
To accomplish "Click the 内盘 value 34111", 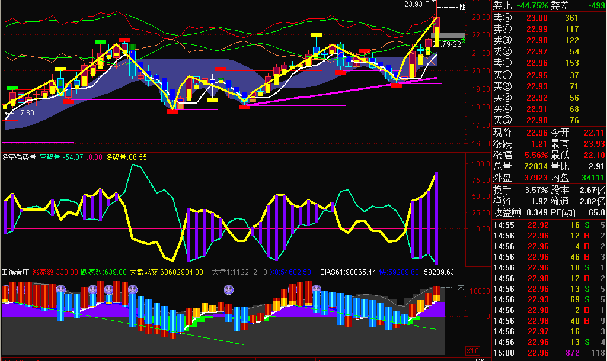I will [x=593, y=178].
